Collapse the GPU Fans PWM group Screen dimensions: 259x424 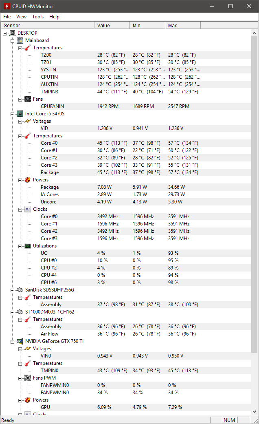point(20,378)
